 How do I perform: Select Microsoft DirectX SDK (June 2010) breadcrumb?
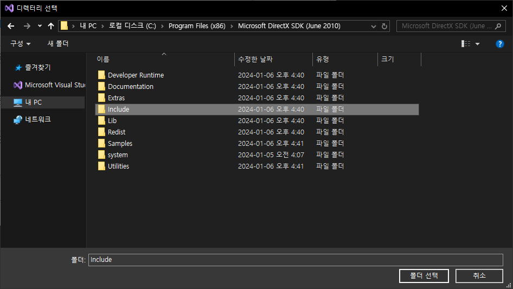pos(289,26)
